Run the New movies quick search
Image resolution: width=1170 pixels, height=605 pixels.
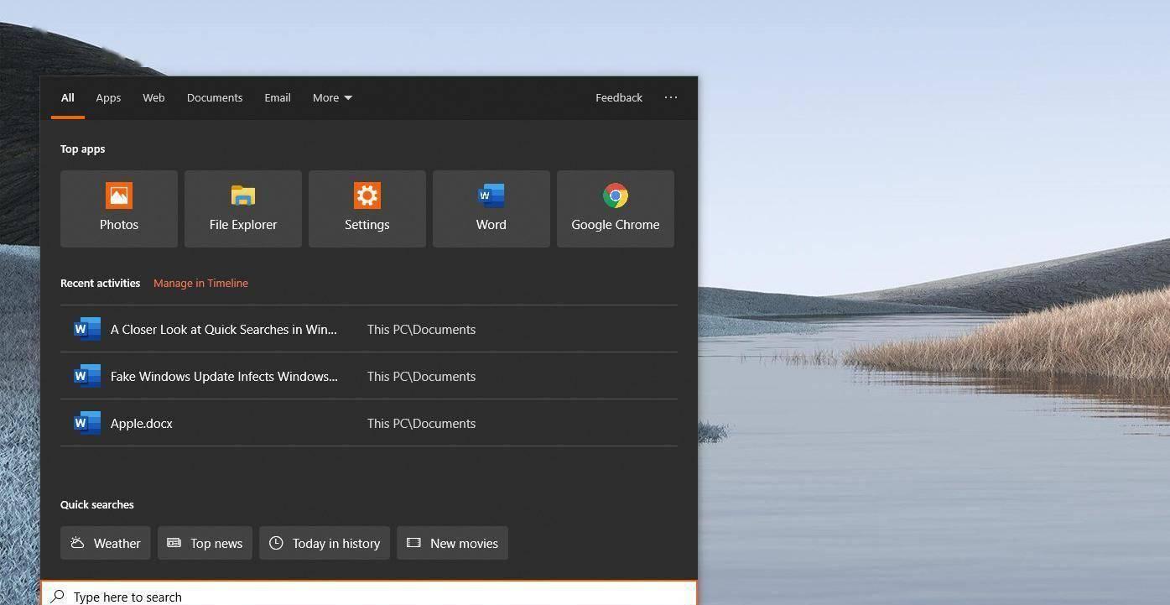point(452,543)
